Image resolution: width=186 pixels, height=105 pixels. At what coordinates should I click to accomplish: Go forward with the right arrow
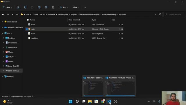coord(8,15)
